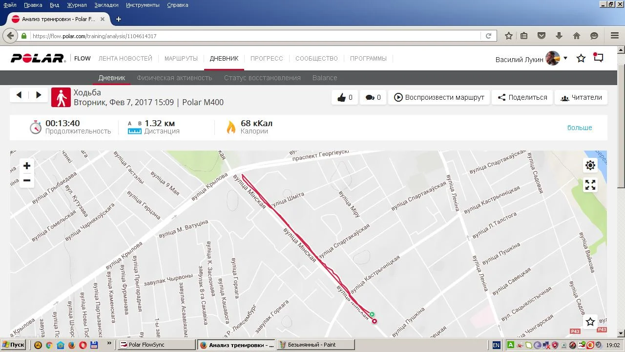
Task: Click the green padlock site security icon
Action: [x=24, y=36]
